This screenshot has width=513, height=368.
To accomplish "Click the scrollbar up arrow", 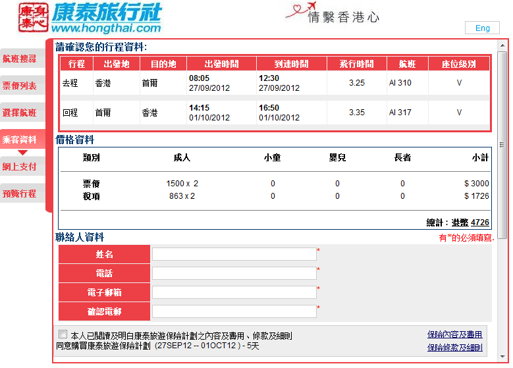I will tap(502, 45).
